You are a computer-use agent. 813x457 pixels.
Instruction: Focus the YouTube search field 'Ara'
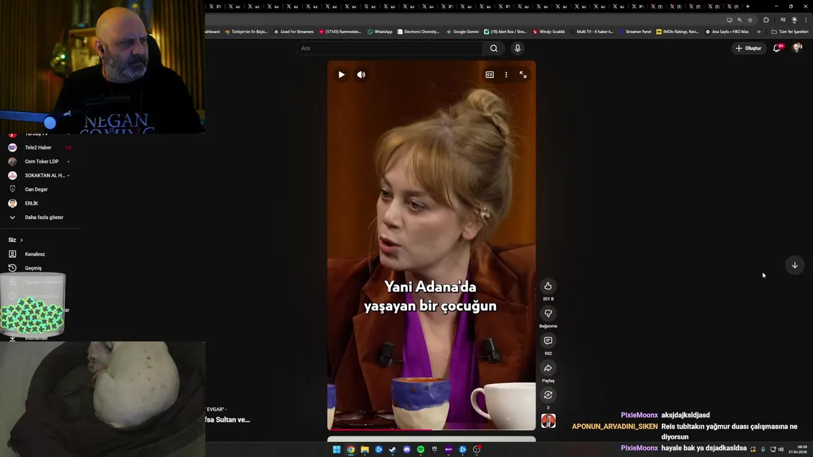[390, 48]
